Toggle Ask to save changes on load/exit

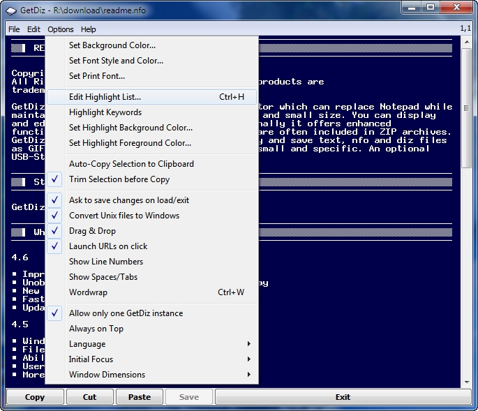(x=128, y=200)
